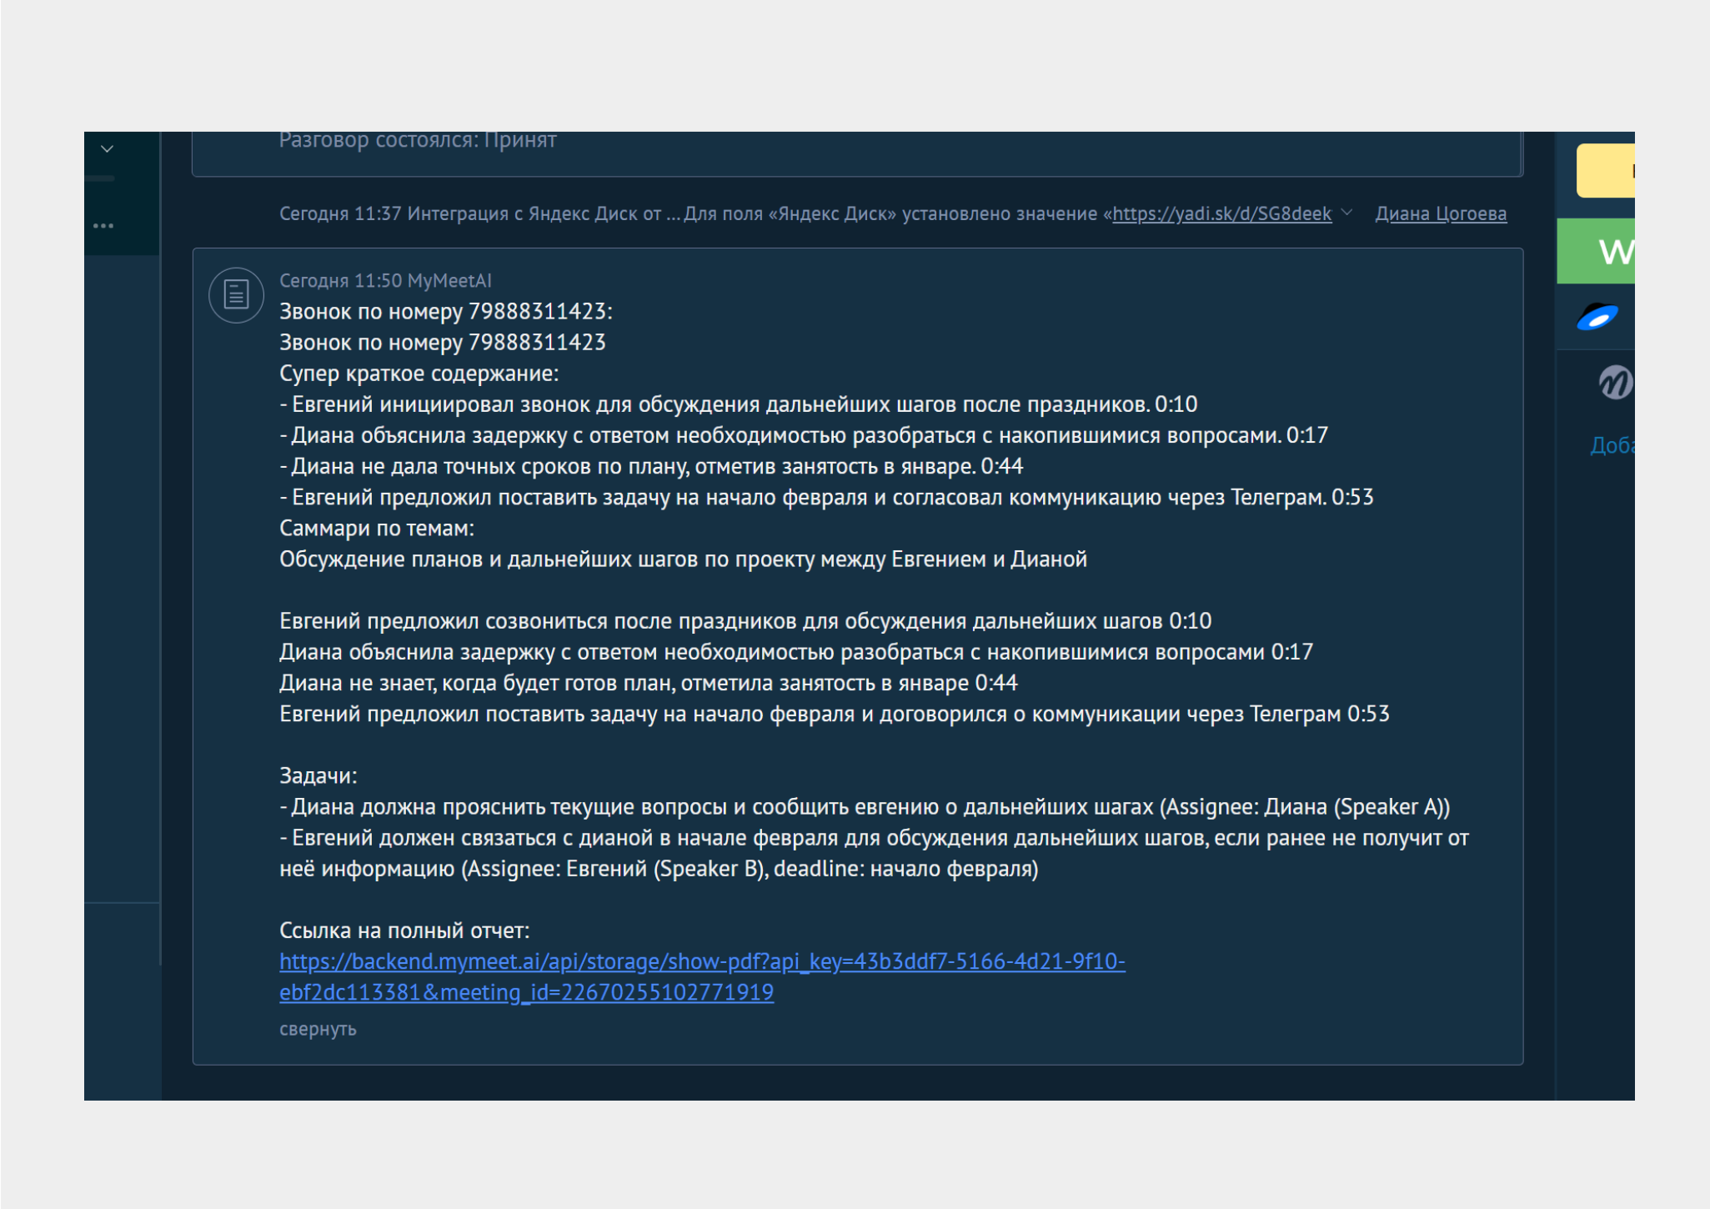Click the MyMeetAI note document icon

(236, 294)
